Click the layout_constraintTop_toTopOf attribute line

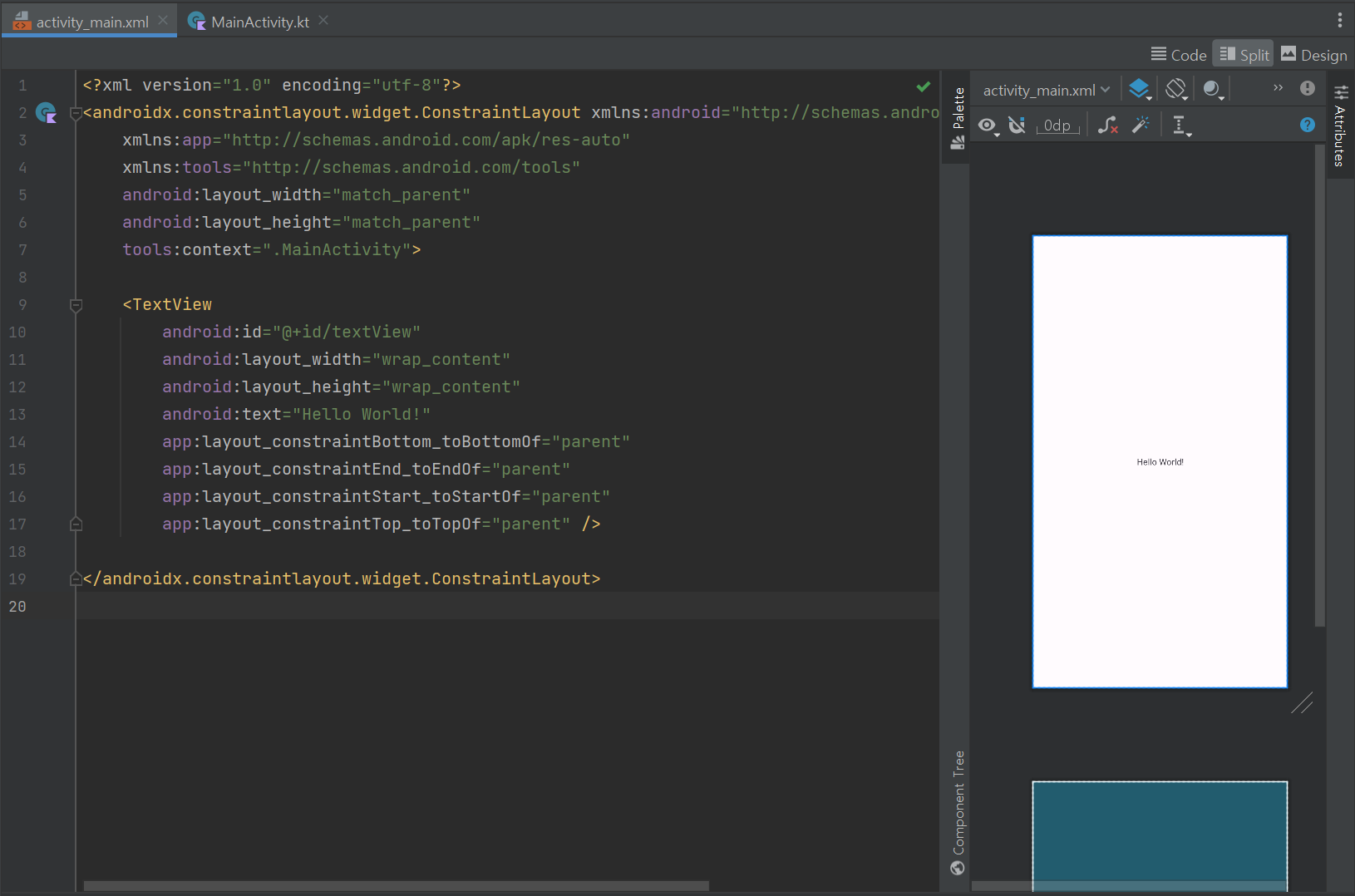tap(381, 524)
